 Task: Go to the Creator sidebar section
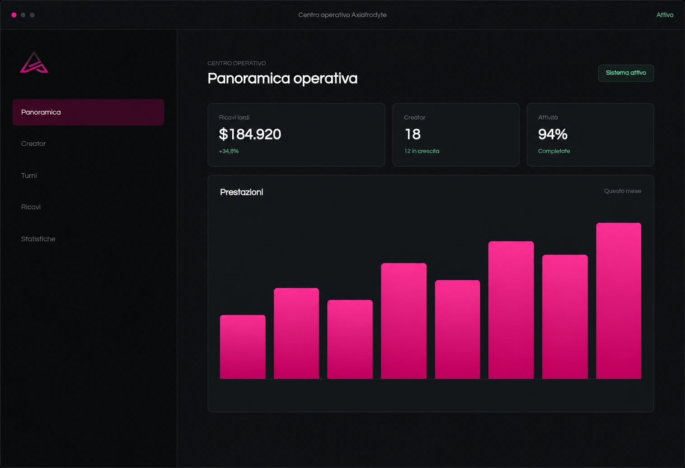tap(88, 144)
